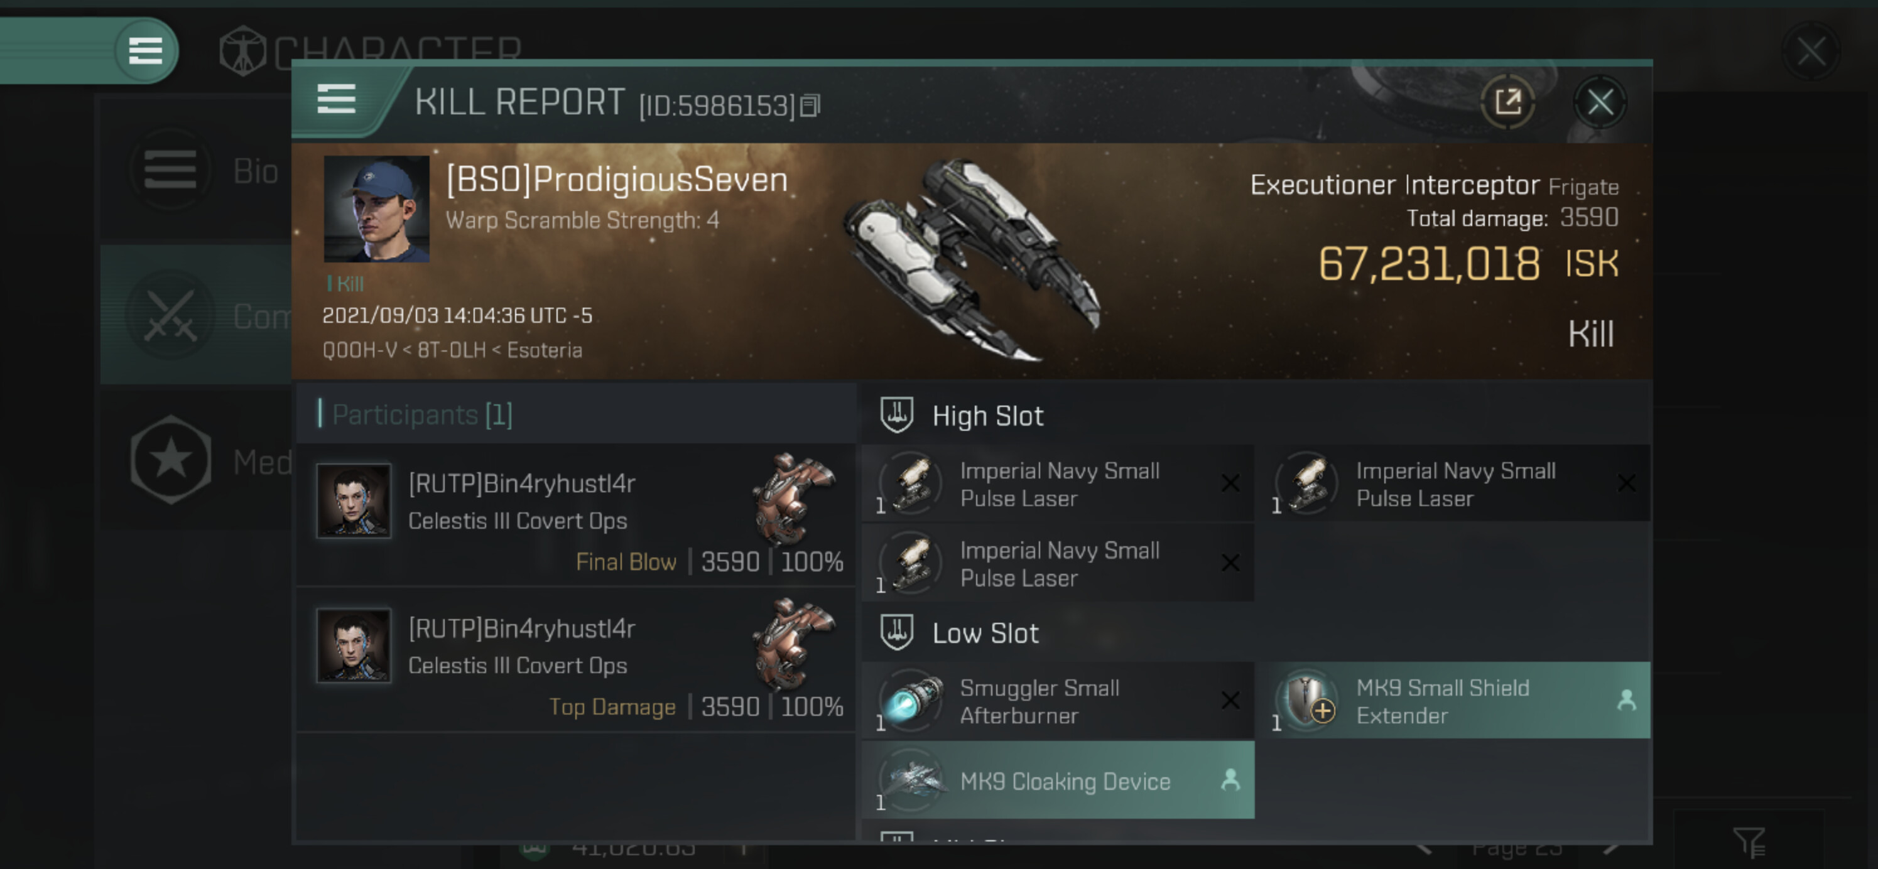
Task: Click ProdigiousSeven's pilot portrait
Action: point(376,208)
